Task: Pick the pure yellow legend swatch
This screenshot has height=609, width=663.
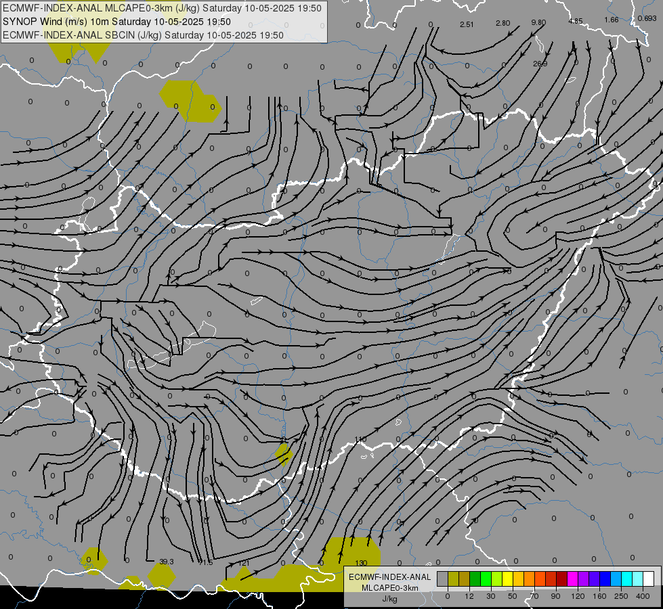Action: point(507,579)
